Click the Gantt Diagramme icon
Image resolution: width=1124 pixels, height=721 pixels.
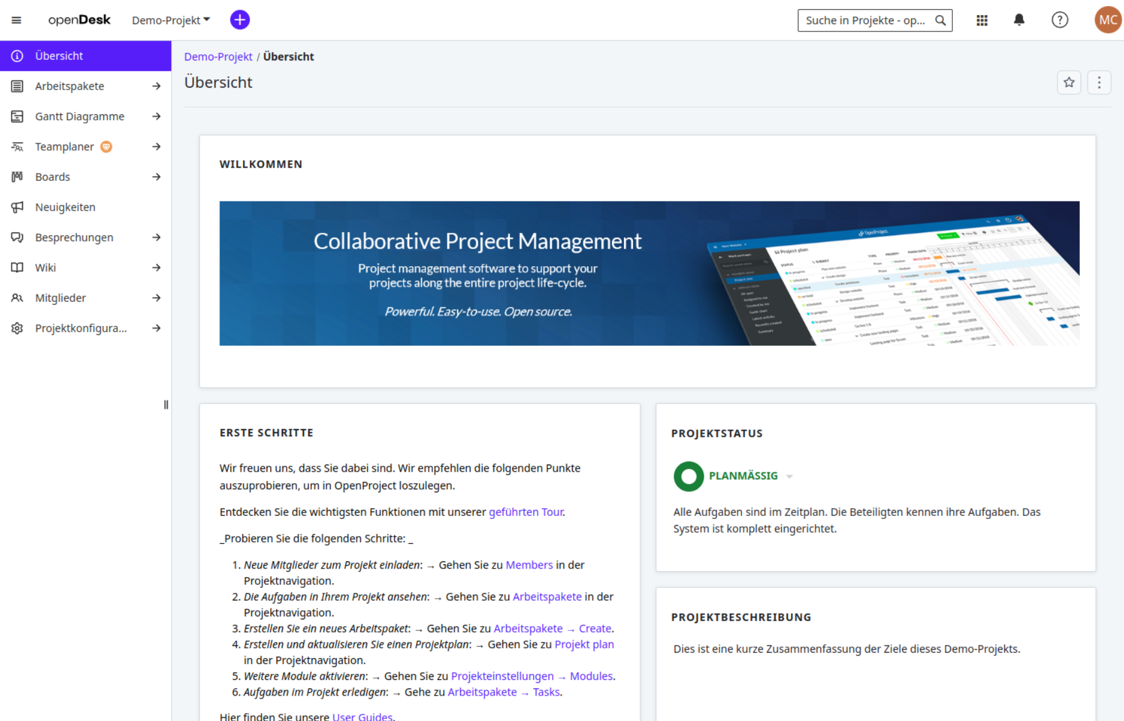tap(17, 116)
